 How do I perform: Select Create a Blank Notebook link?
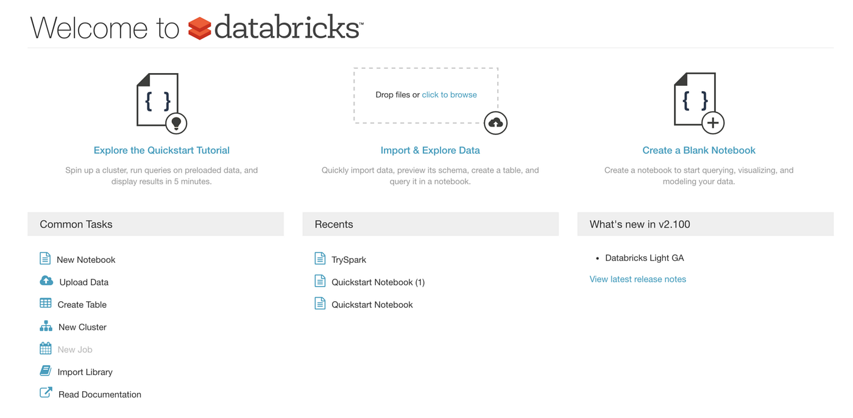click(x=699, y=150)
